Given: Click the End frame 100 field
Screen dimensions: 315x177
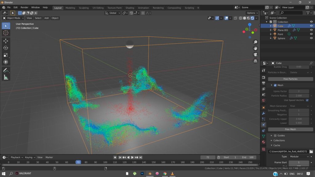Looking at the screenshot, I should coord(248,158).
